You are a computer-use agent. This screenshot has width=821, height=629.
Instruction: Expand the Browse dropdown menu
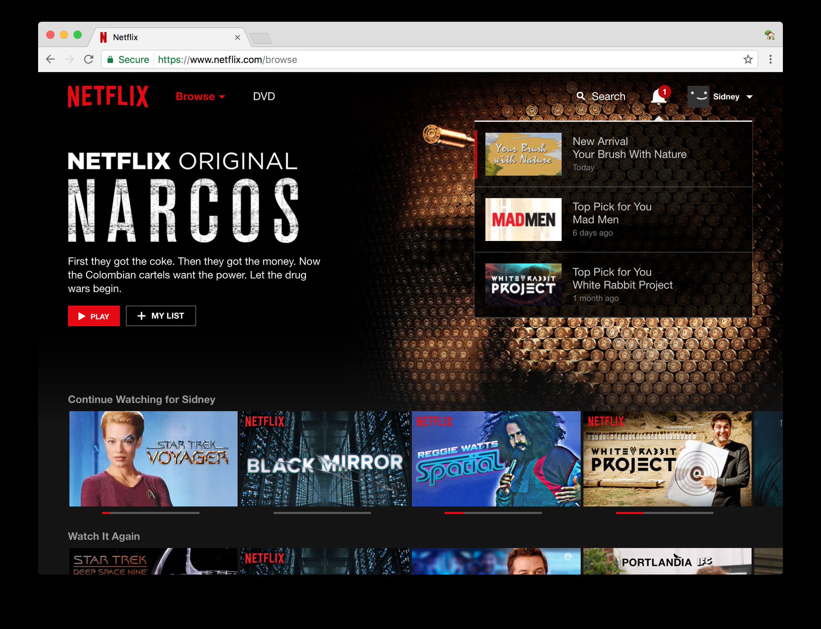[x=200, y=97]
